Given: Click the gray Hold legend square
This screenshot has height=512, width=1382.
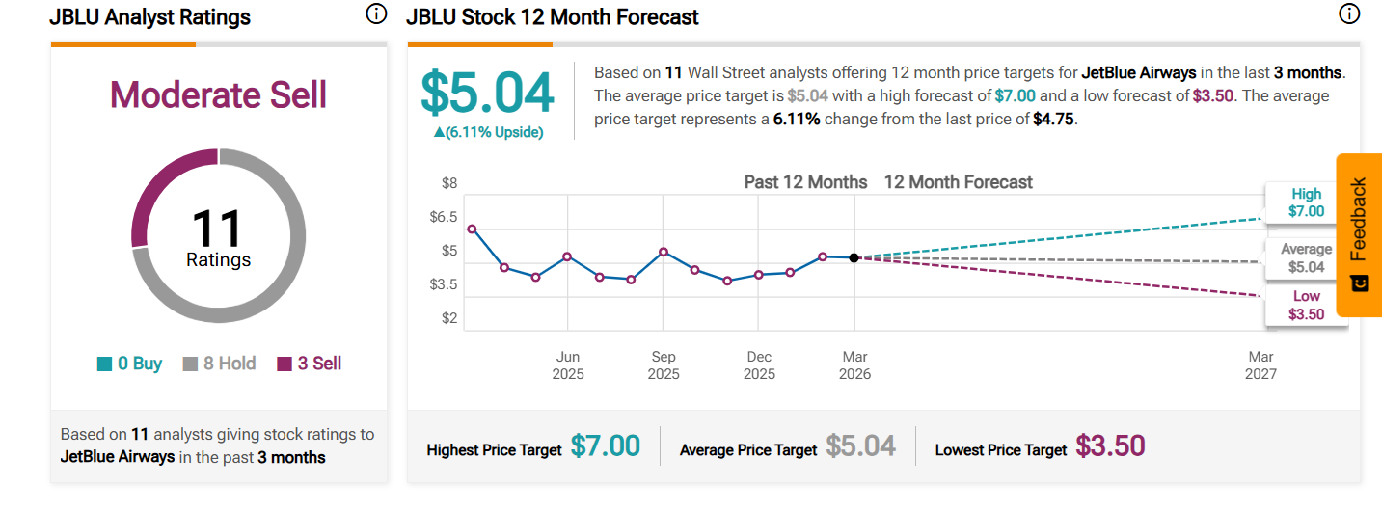Looking at the screenshot, I should point(190,364).
